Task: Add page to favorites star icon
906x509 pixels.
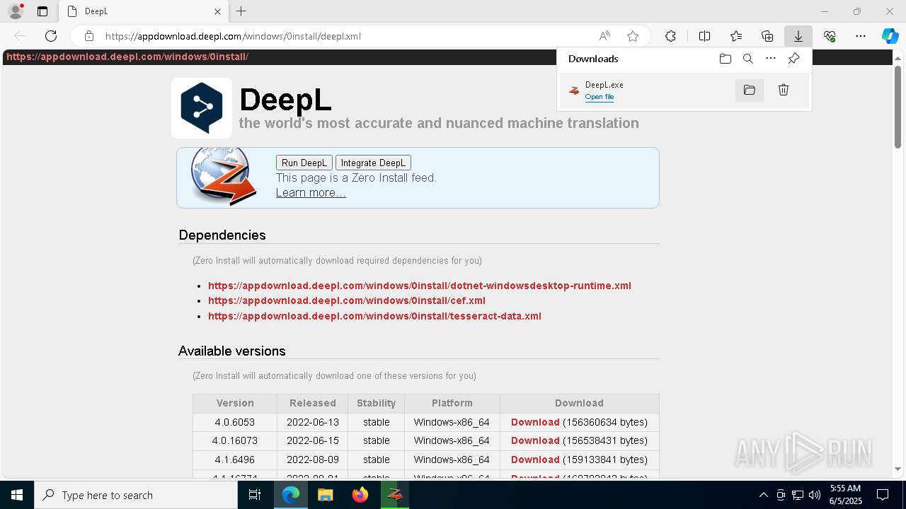Action: (633, 36)
